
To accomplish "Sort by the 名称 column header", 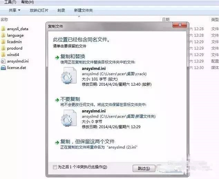I will tap(4, 20).
